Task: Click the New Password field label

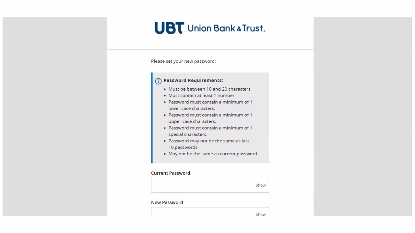Action: 167,202
